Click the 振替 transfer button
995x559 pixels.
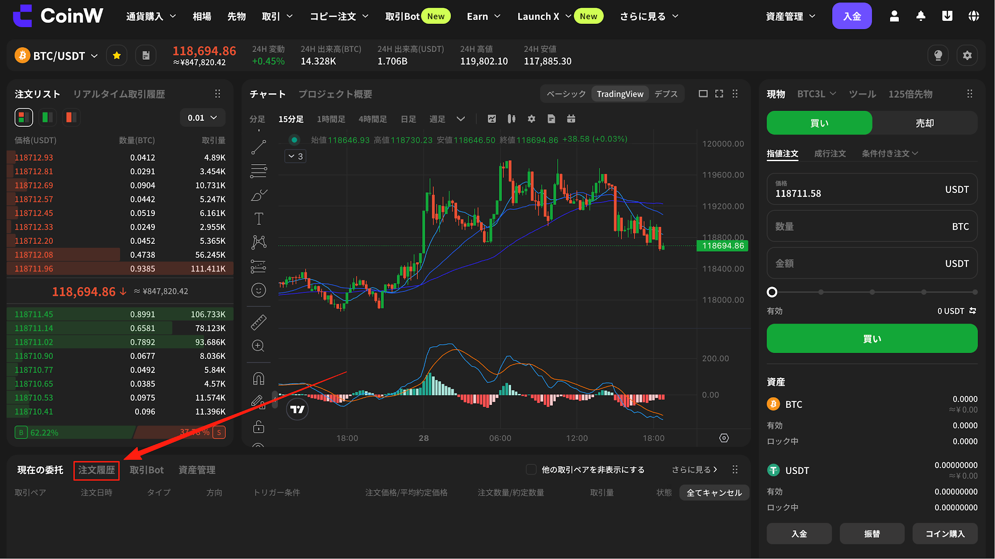[x=872, y=534]
